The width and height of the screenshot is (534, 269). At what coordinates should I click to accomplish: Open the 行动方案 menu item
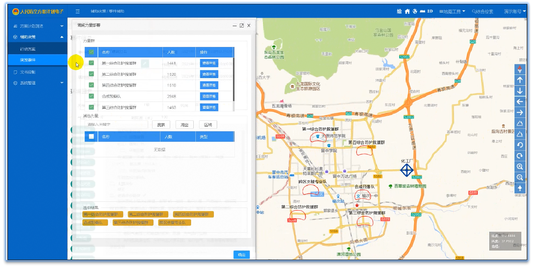point(38,49)
